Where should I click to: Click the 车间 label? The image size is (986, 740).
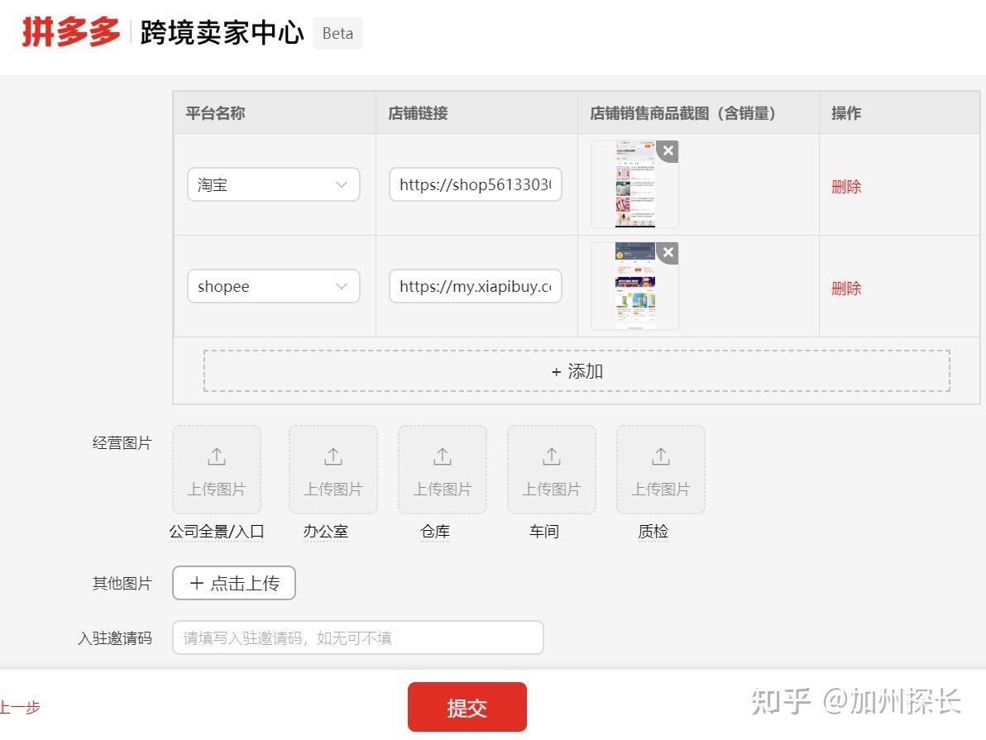tap(544, 532)
